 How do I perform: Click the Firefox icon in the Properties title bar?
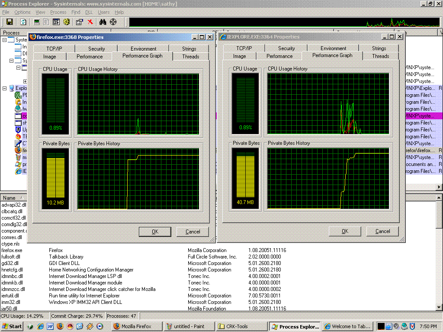[33, 37]
